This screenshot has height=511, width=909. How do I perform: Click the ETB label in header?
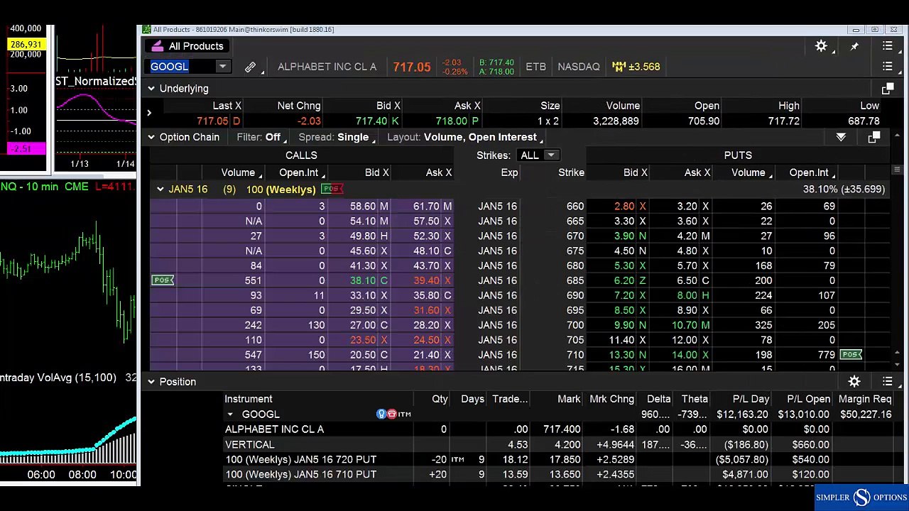(535, 67)
